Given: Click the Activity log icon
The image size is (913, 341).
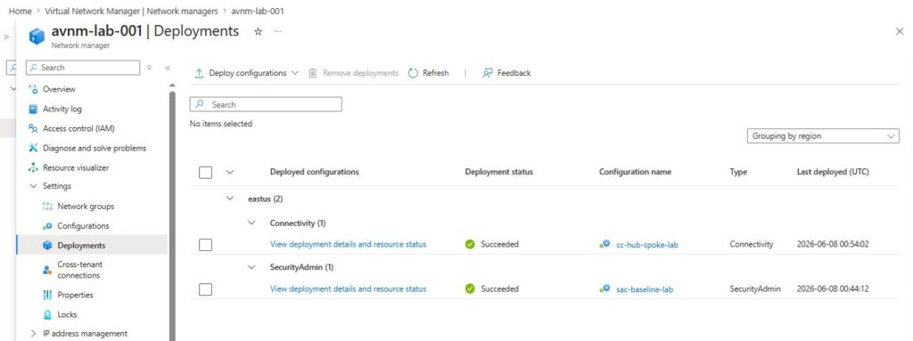Looking at the screenshot, I should (33, 109).
